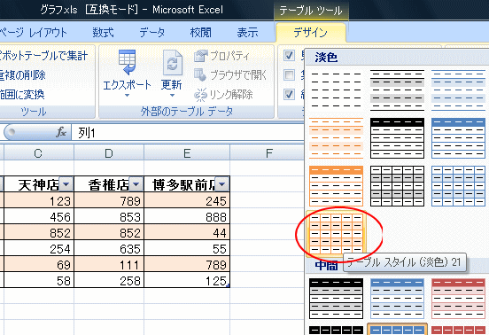The width and height of the screenshot is (489, 335).
Task: Apply the plain no-color light table style
Action: 337,90
